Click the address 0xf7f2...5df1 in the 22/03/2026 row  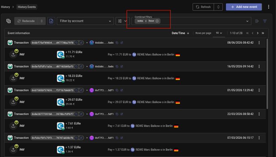tap(104, 114)
